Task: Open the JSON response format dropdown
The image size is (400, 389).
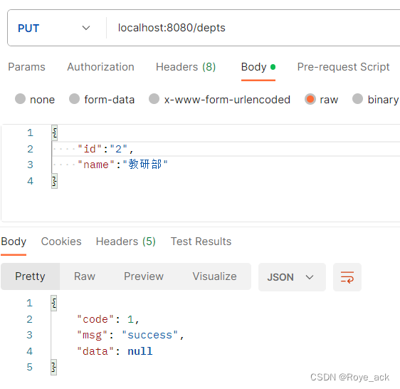Action: click(292, 277)
